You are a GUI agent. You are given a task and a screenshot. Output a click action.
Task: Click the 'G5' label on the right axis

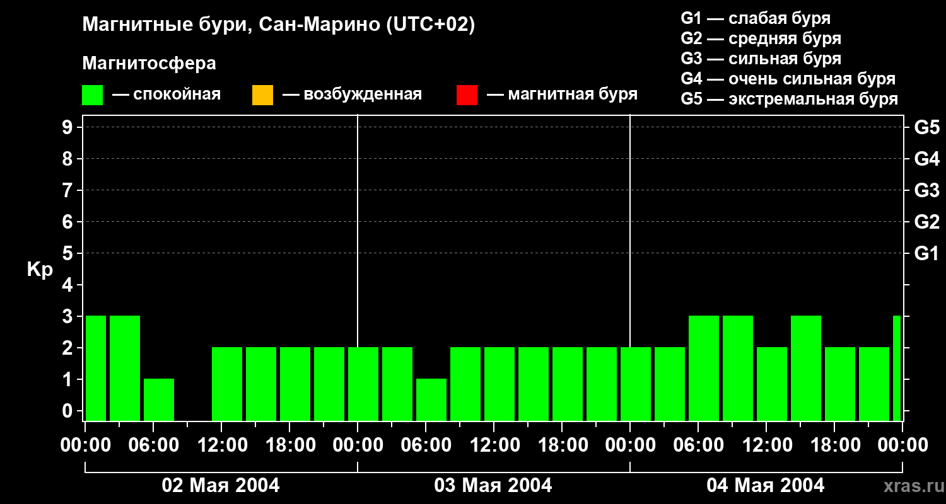(x=926, y=127)
